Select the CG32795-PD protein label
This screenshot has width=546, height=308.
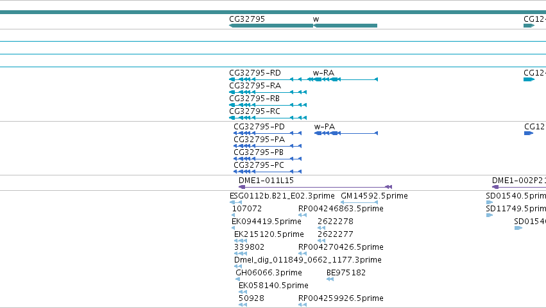coord(259,127)
